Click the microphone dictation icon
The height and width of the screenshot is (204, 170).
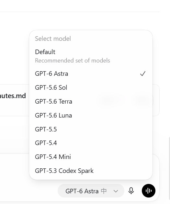131,191
